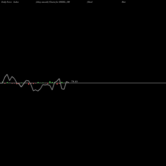The height and width of the screenshot is (166, 166).
Task: Click the 78.15 value label
Action: tap(74, 82)
